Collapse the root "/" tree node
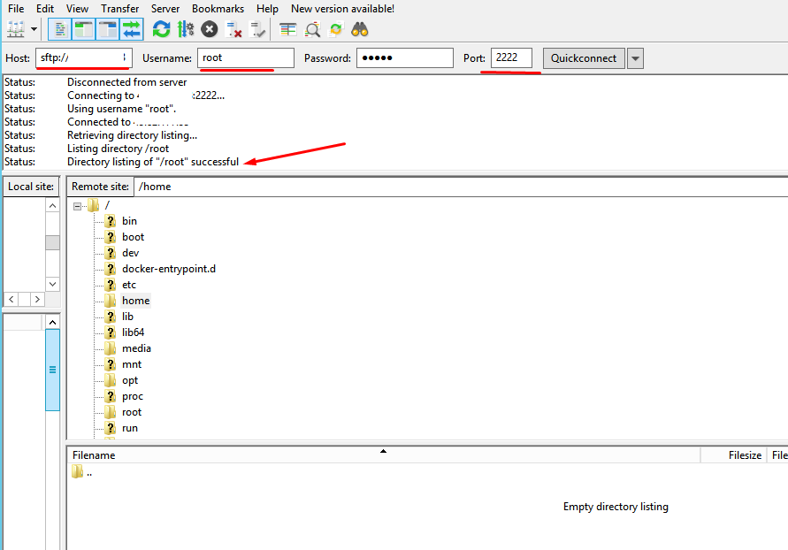Screen dimensions: 788x550 pos(78,205)
